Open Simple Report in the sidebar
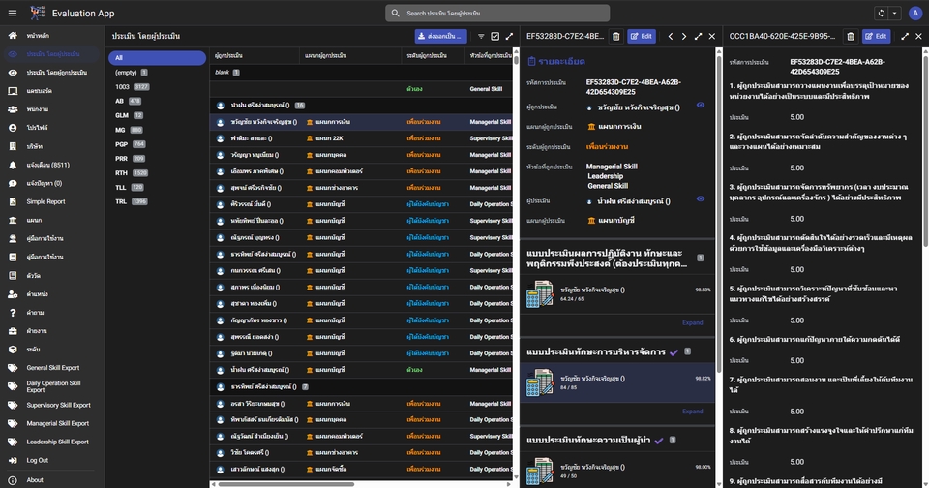Viewport: 929px width, 488px height. pyautogui.click(x=45, y=201)
